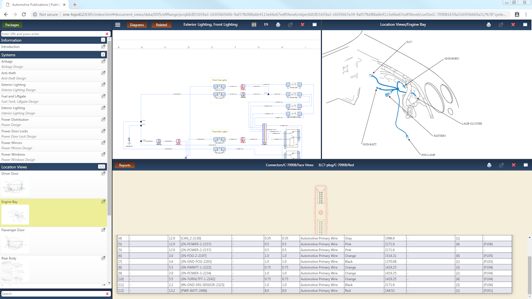The height and width of the screenshot is (299, 532).
Task: Pop out Exterior Lighting diagram to new window
Action: pos(290,25)
